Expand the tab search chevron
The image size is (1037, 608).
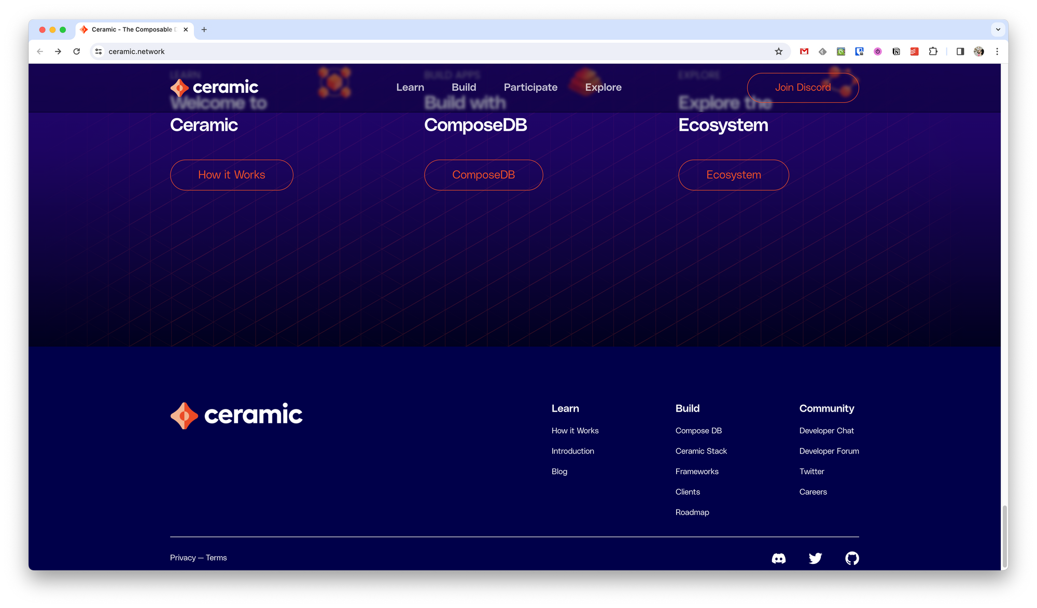[998, 30]
